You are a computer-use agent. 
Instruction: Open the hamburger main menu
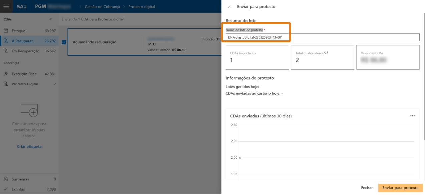(6, 6)
